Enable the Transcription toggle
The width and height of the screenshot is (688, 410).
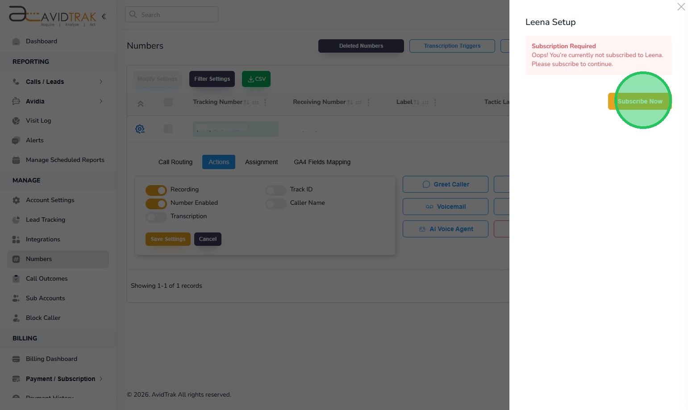click(x=156, y=217)
